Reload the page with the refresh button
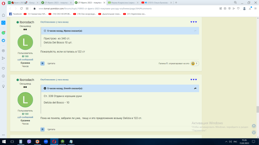The image size is (259, 145). click(21, 8)
